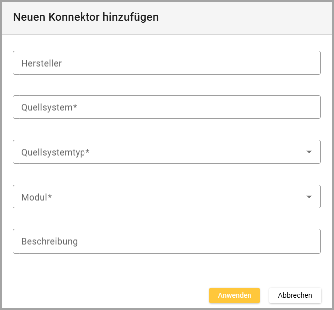334x310 pixels.
Task: Click the Beschreibung resize handle corner
Action: tap(310, 245)
